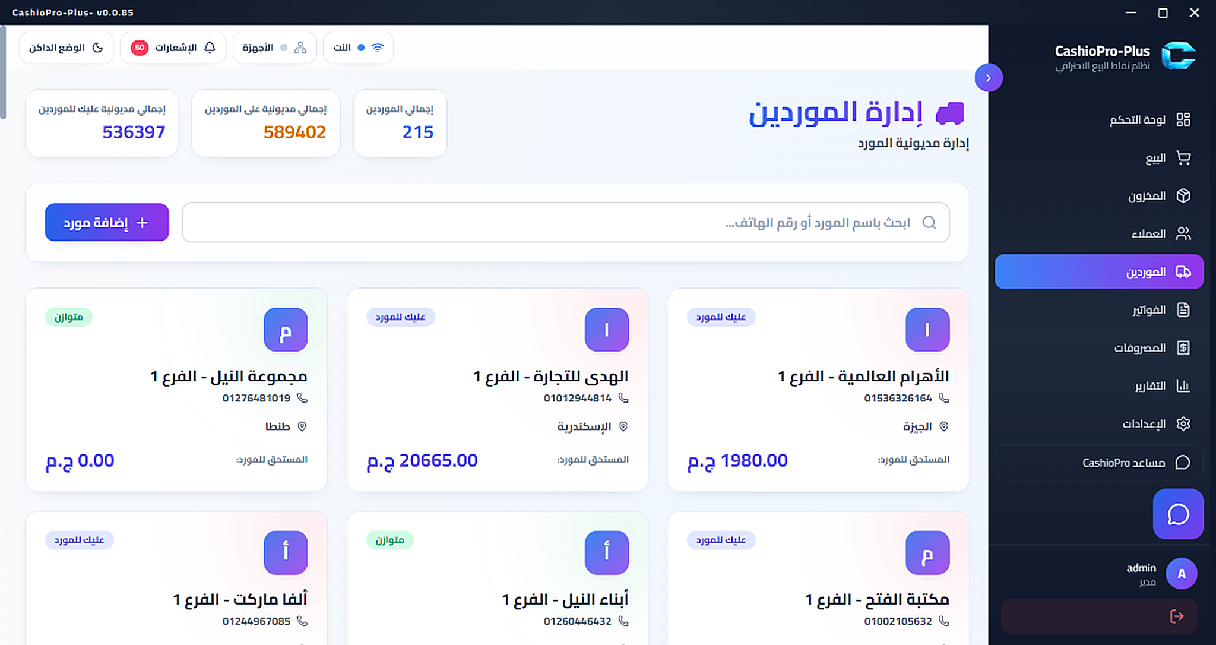Collapse the sidebar with the purple chevron button
This screenshot has width=1216, height=645.
pos(989,78)
